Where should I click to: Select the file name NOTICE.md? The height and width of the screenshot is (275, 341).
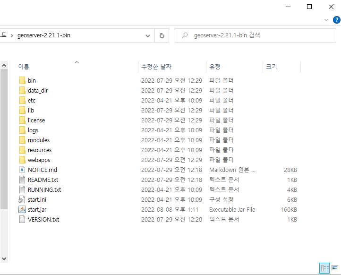click(x=43, y=170)
